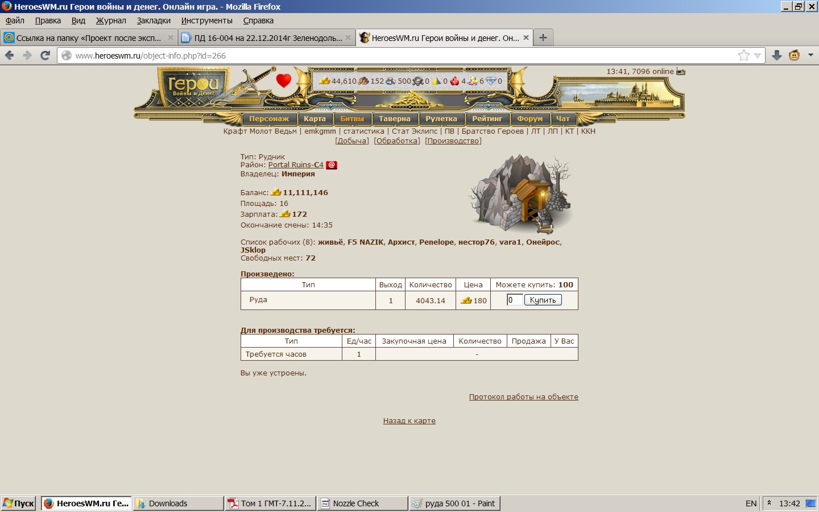Image resolution: width=819 pixels, height=512 pixels.
Task: Click the gems resource icon in header
Action: click(x=473, y=81)
